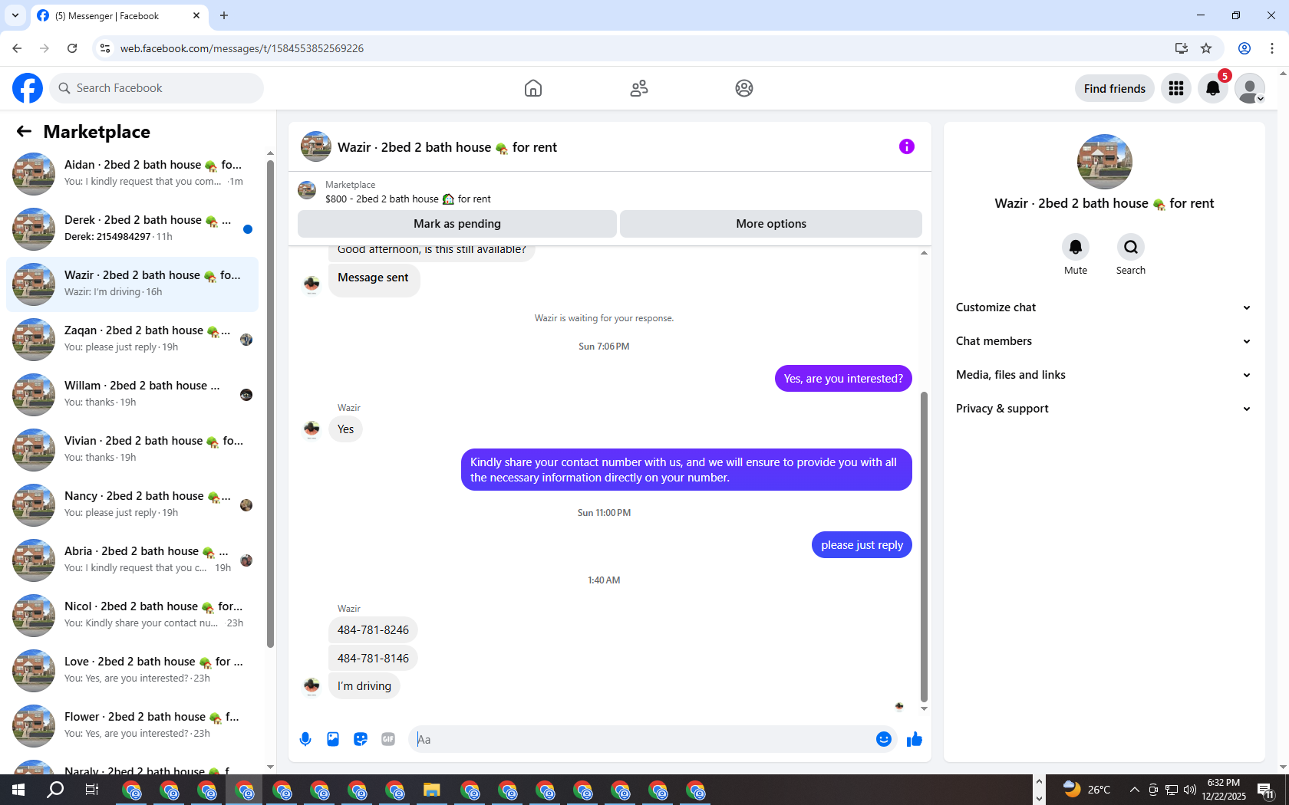Click the listing house profile picture in right panel
Image resolution: width=1289 pixels, height=805 pixels.
1105,162
